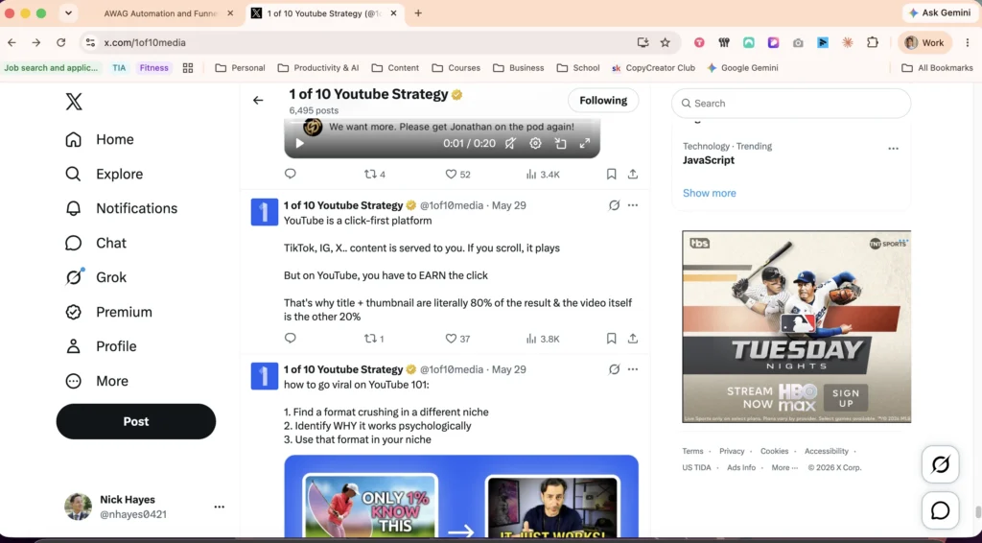Open Chrome extensions puzzle icon
Screen dimensions: 982x543
pyautogui.click(x=873, y=42)
